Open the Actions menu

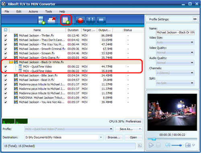(33, 11)
